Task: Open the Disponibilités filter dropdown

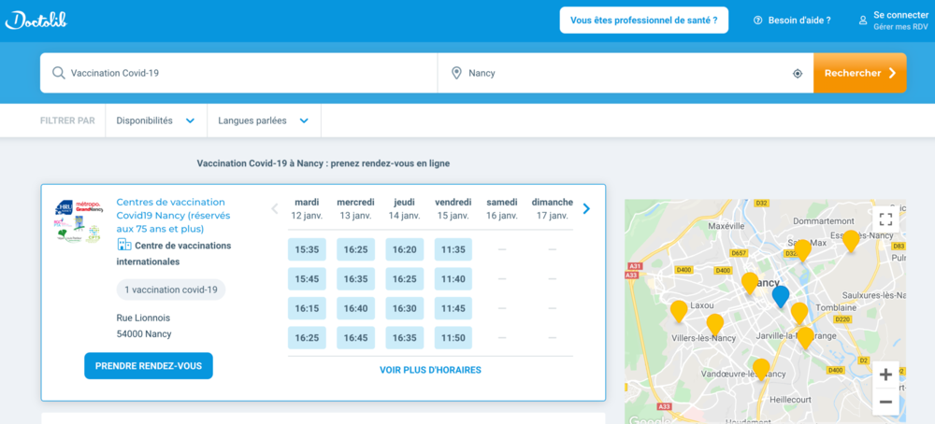Action: [154, 120]
